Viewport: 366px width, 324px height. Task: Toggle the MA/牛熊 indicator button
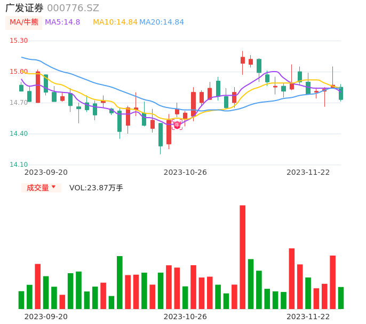[x=23, y=22]
